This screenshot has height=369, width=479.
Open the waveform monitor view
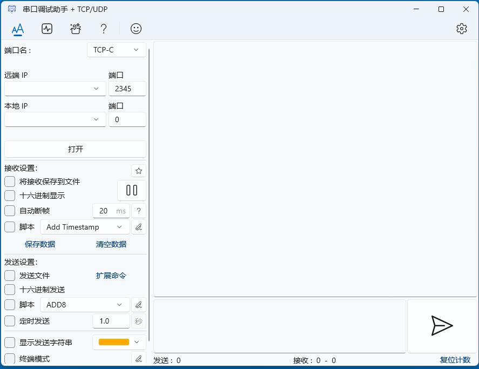(47, 29)
